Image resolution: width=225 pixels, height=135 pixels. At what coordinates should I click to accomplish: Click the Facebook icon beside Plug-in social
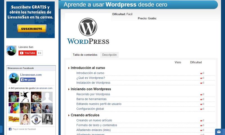click(10, 129)
